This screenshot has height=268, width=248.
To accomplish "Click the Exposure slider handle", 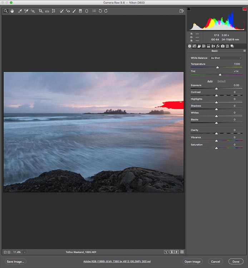I will click(217, 89).
